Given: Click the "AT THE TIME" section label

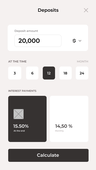Looking at the screenshot, I should coord(17,61).
